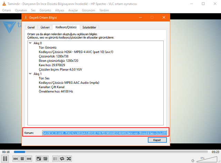This screenshot has width=221, height=163.
Task: Open the Altyazı menu
Action: [x=59, y=10]
